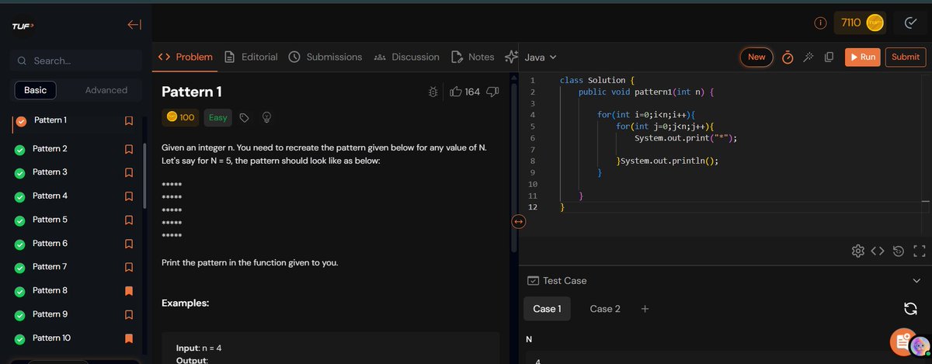Open editor settings gear icon
Screen dimensions: 932x364
tap(858, 251)
